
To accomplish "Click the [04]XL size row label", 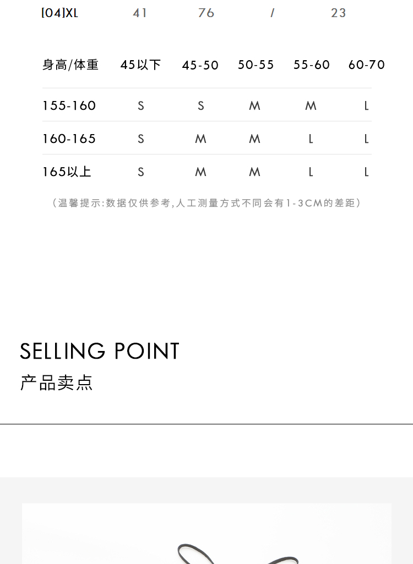I will [x=60, y=13].
